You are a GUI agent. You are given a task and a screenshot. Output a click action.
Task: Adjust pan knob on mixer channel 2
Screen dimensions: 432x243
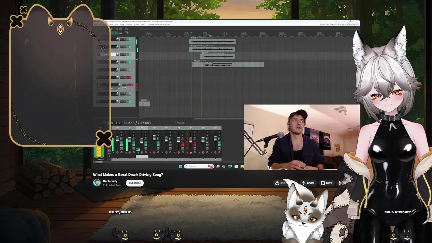[x=130, y=128]
